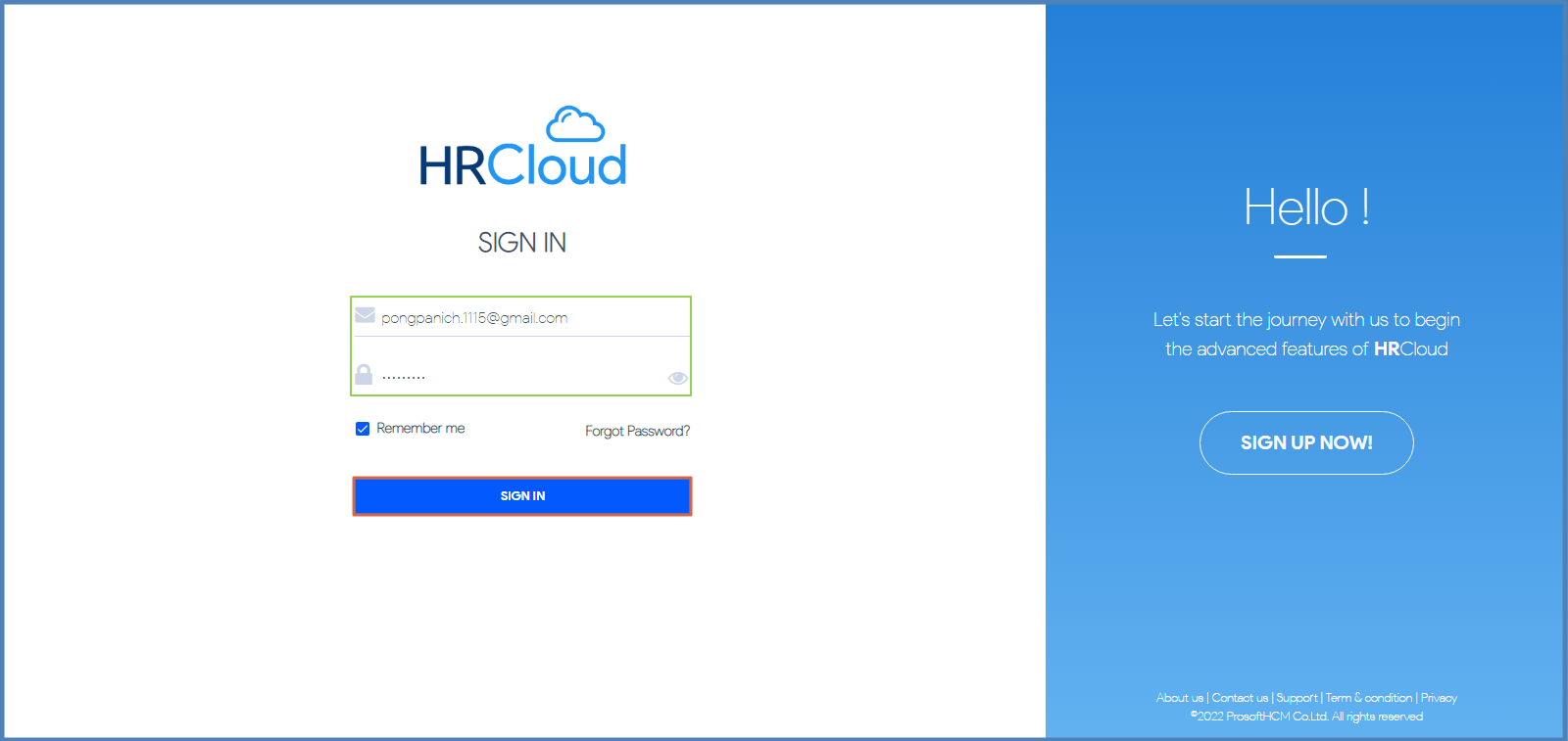Image resolution: width=1568 pixels, height=741 pixels.
Task: Click the copyright ProsoftHCM Co.,Ltd. text
Action: pyautogui.click(x=1306, y=717)
